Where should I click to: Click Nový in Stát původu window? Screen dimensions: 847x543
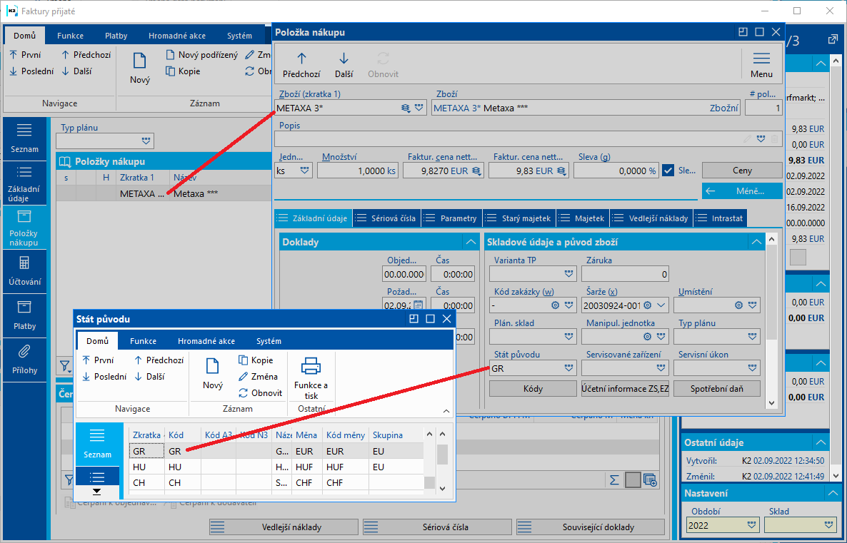coord(212,372)
